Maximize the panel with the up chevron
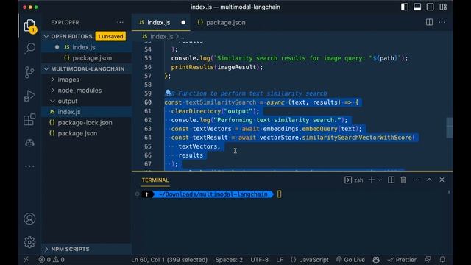Viewport: 471px width, 265px height. click(429, 180)
